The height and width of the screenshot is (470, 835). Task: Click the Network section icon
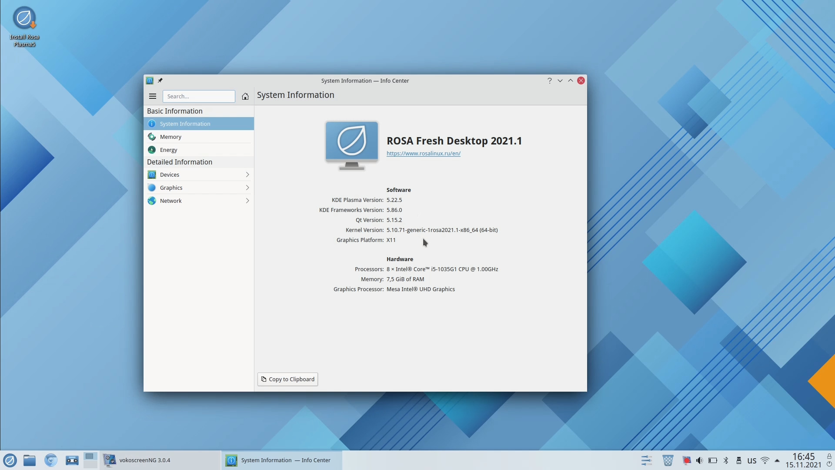[x=151, y=200]
